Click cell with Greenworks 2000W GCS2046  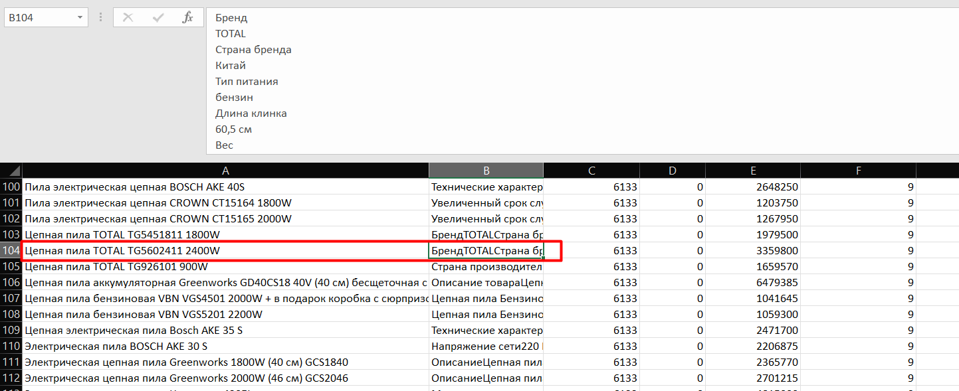coord(225,378)
